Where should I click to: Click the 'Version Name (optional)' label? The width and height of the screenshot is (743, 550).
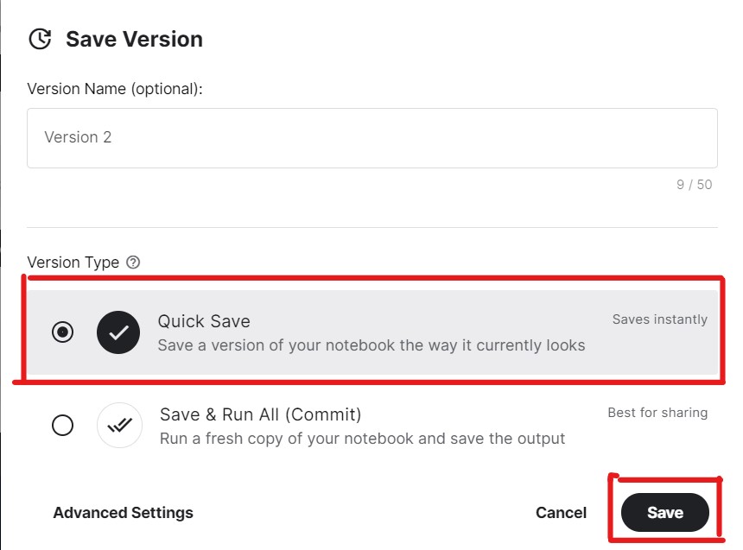(x=115, y=89)
